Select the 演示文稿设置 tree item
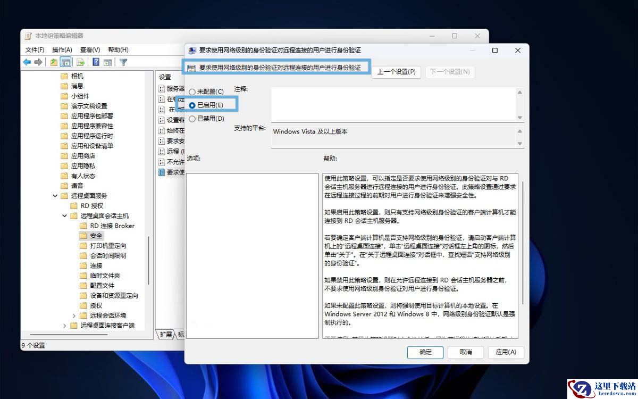The width and height of the screenshot is (638, 399). pos(89,106)
